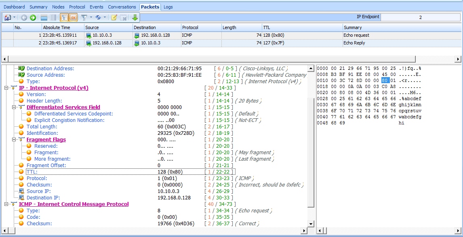Click the grey back arrow button
The width and height of the screenshot is (463, 237).
(24, 18)
